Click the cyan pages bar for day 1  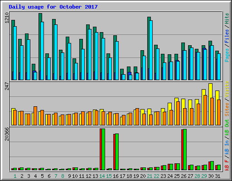point(15,53)
